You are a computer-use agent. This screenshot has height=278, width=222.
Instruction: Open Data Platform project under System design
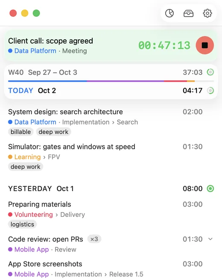tap(35, 122)
